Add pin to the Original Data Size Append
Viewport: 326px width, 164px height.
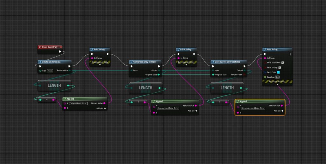pos(105,108)
